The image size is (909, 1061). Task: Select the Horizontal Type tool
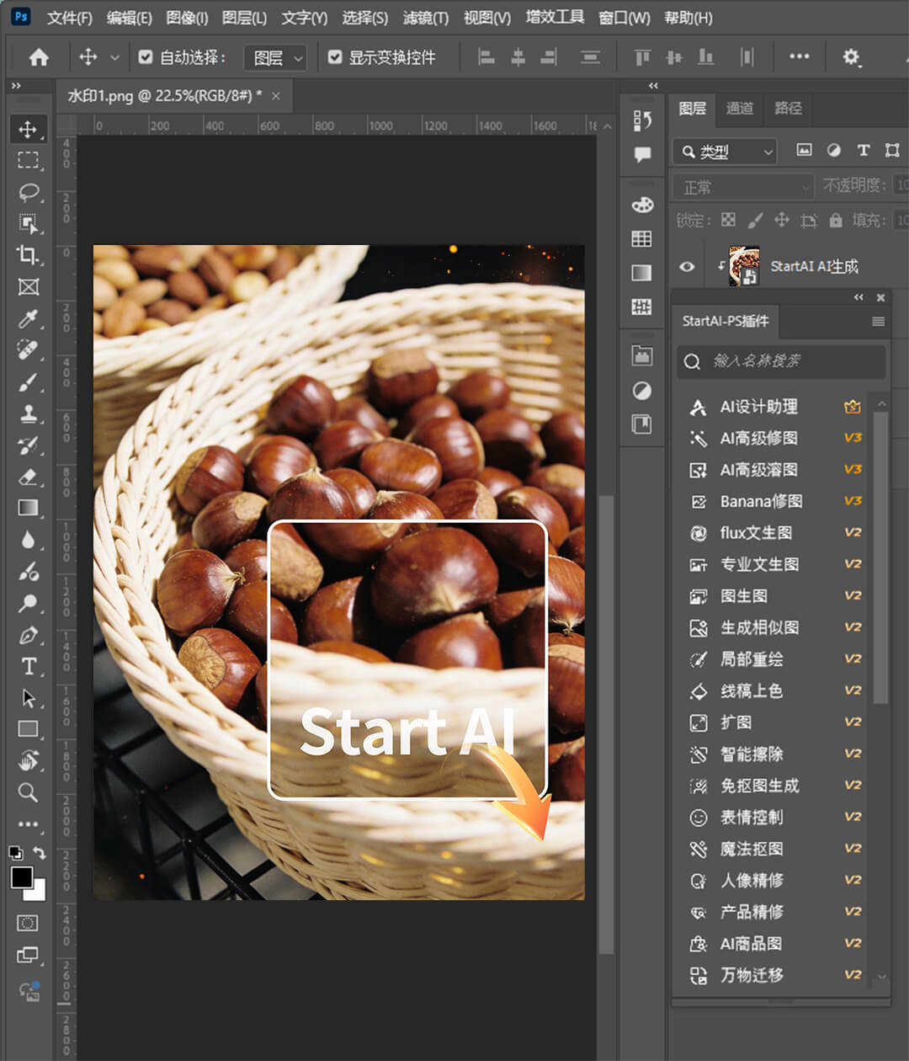(28, 666)
